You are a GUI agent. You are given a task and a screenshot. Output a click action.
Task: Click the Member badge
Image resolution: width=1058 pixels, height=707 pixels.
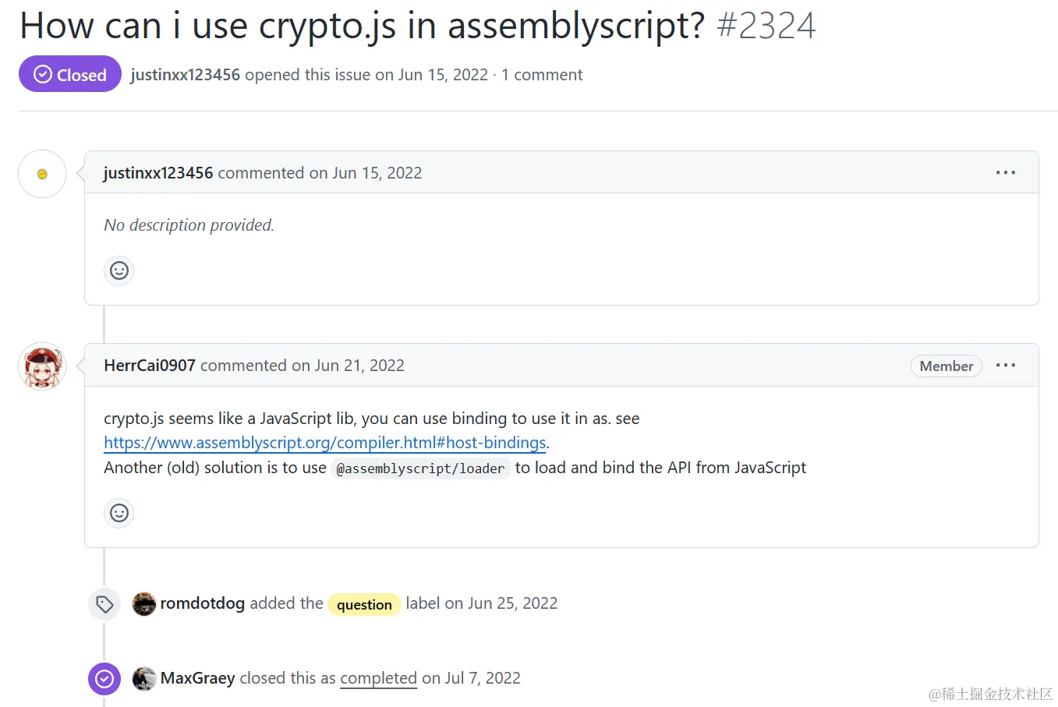[x=946, y=366]
